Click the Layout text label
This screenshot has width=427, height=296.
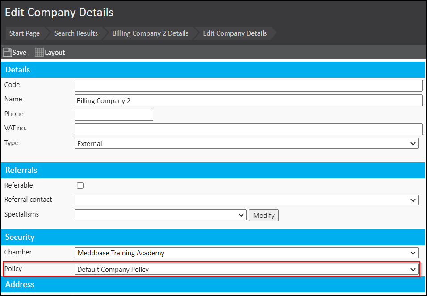pyautogui.click(x=55, y=53)
